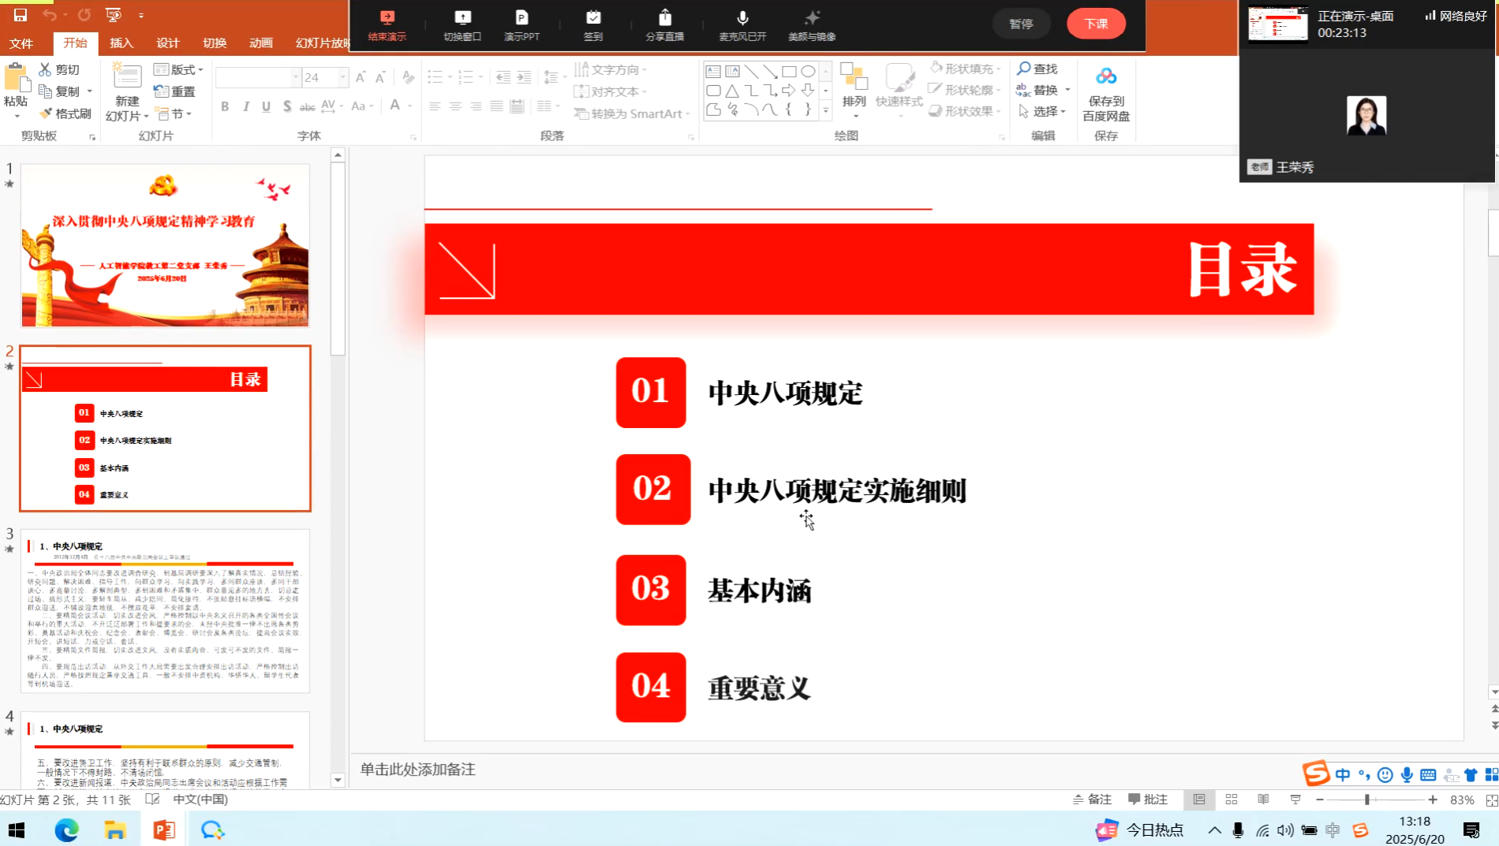
Task: Select slide 3 thumbnail in slide panel
Action: (165, 611)
